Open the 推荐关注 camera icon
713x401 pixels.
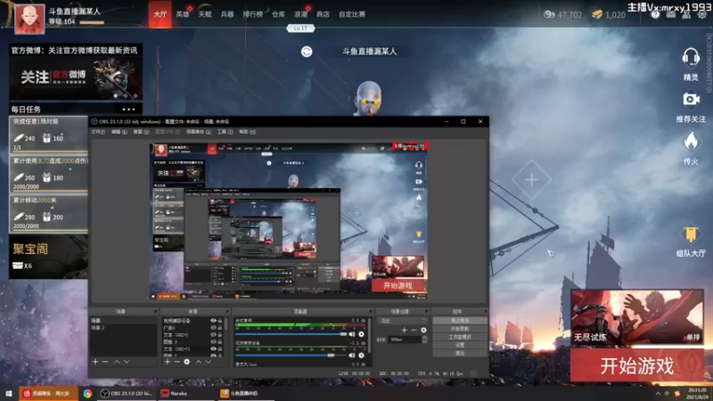pos(691,99)
